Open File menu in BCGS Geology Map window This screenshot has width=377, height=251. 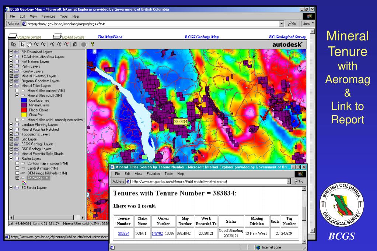pos(12,16)
